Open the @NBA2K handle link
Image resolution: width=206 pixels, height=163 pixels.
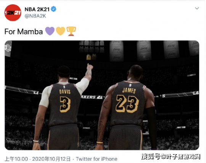click(x=35, y=16)
